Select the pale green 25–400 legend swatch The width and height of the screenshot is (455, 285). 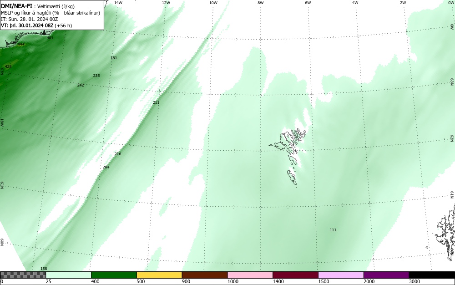[x=69, y=275]
